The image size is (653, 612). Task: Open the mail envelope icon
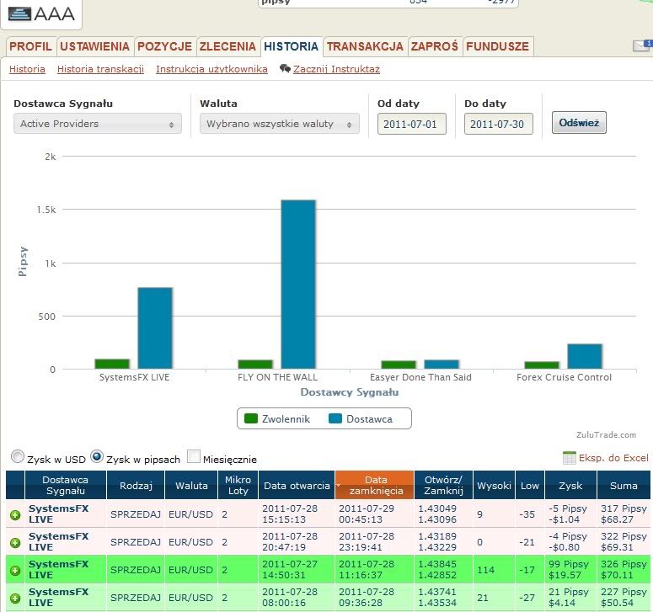pyautogui.click(x=642, y=45)
